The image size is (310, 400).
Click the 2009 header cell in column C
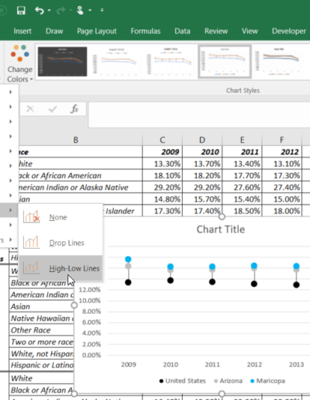tap(162, 152)
